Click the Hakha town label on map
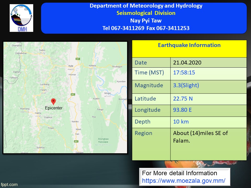 click(x=38, y=113)
